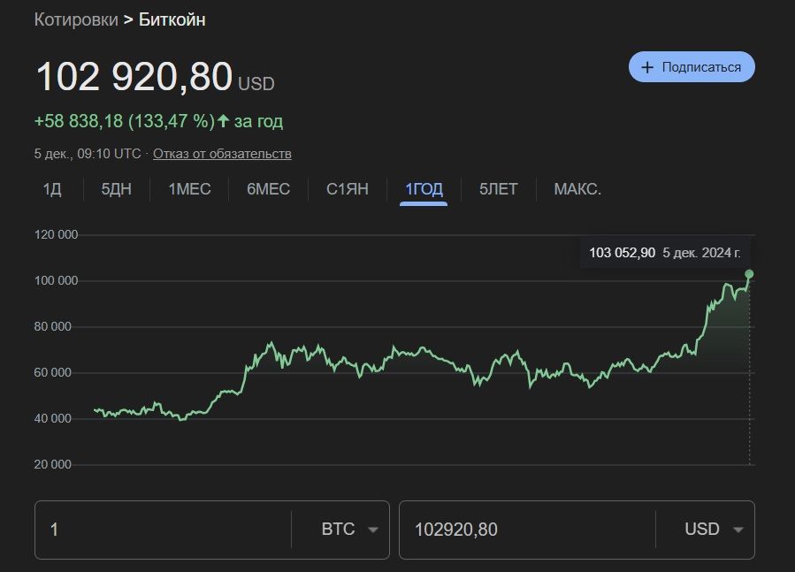Select the 1МЕС chart period
This screenshot has width=795, height=572.
coord(189,189)
